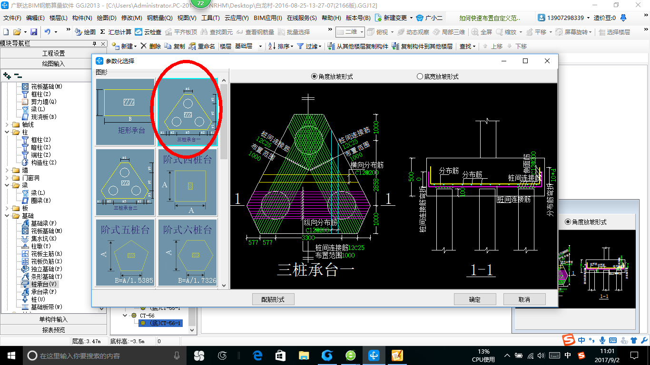Screen dimensions: 650x365
Task: Collapse the CT-56 node in component list
Action: 125,315
